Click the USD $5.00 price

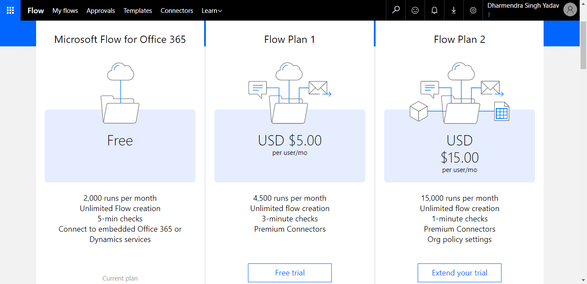pyautogui.click(x=290, y=140)
